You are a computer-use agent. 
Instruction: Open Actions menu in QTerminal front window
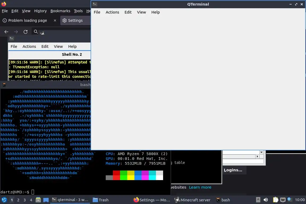pos(112,12)
